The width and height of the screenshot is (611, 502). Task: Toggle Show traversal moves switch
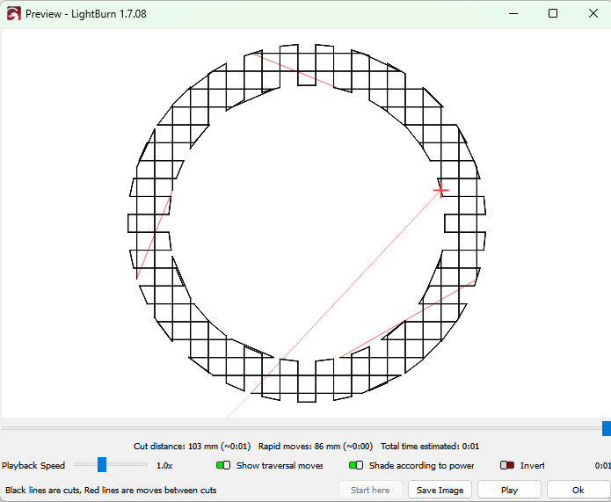pyautogui.click(x=223, y=465)
